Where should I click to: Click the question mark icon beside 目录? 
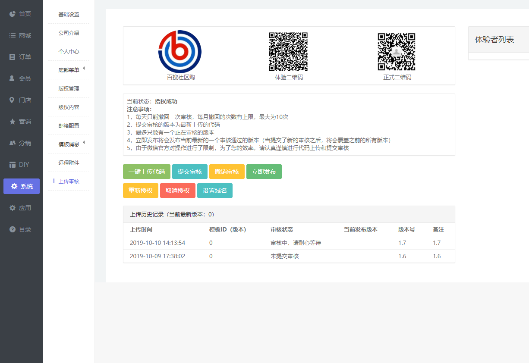(13, 229)
